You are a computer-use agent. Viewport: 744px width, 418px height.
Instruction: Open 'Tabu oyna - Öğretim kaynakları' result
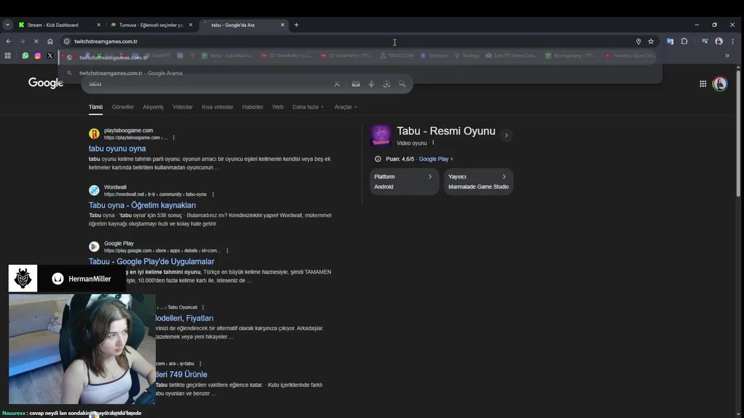(x=142, y=205)
